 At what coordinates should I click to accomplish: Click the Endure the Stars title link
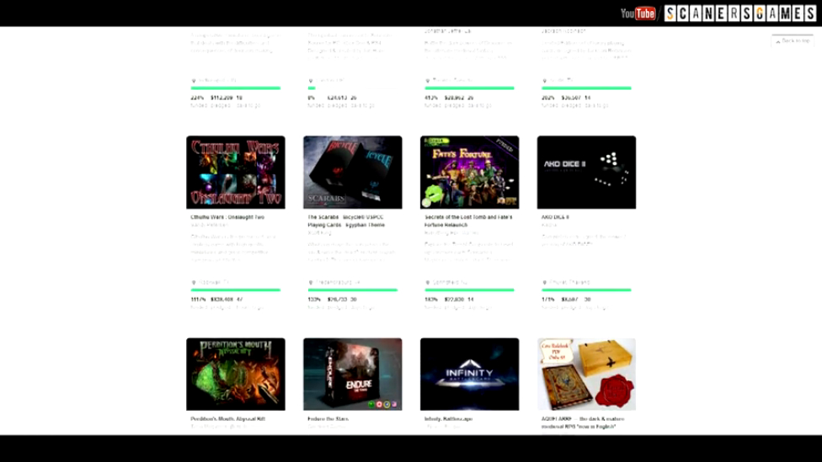[x=328, y=418]
